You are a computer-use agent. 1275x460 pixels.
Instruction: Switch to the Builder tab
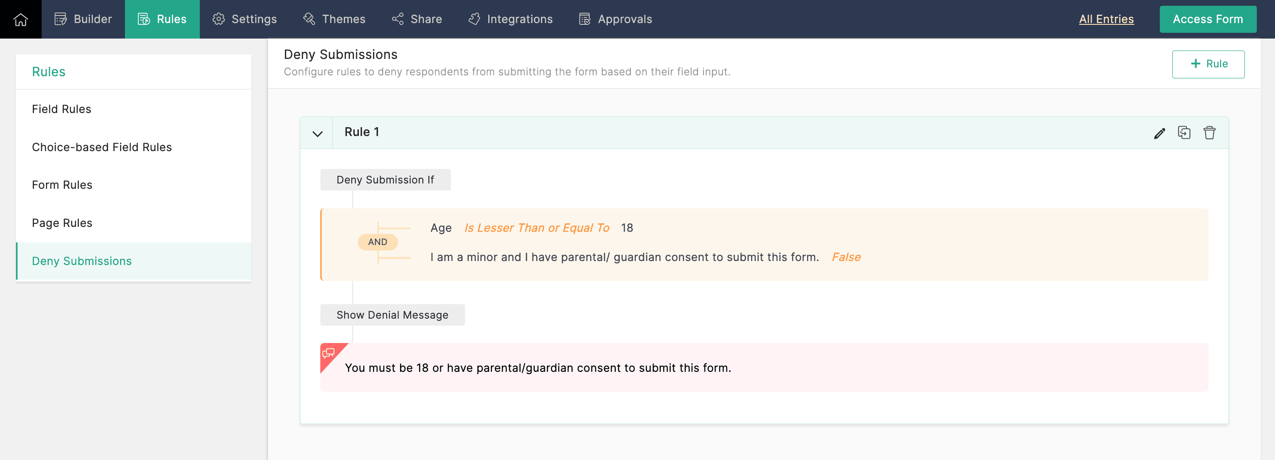point(83,19)
